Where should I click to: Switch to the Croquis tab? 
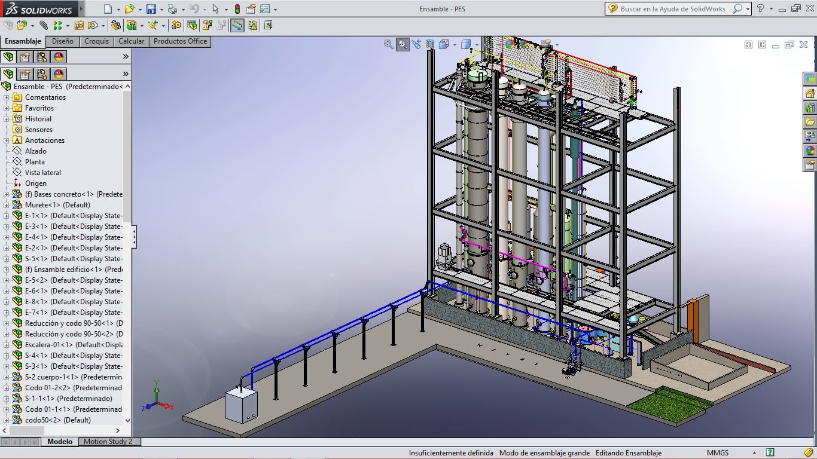click(97, 41)
